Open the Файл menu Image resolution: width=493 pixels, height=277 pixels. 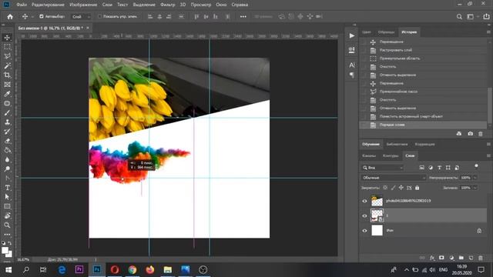click(22, 5)
